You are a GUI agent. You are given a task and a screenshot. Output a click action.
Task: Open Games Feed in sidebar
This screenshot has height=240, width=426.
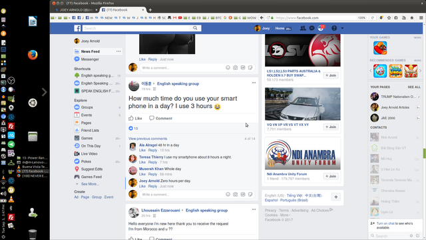coord(91,177)
